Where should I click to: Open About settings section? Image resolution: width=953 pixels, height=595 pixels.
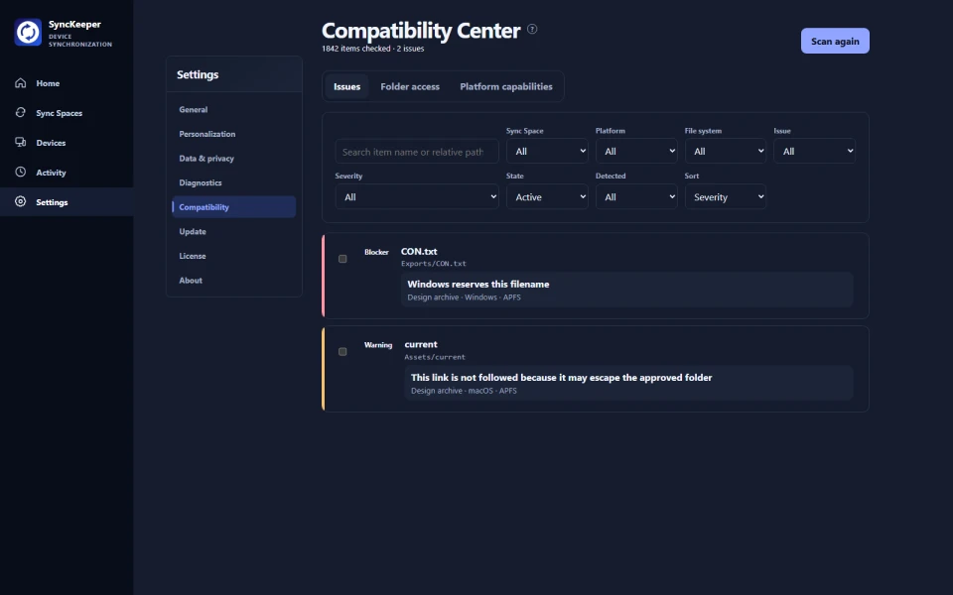pos(234,280)
